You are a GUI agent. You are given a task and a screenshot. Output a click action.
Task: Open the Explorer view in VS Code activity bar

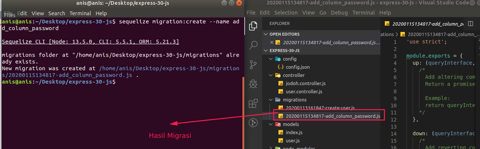click(253, 26)
